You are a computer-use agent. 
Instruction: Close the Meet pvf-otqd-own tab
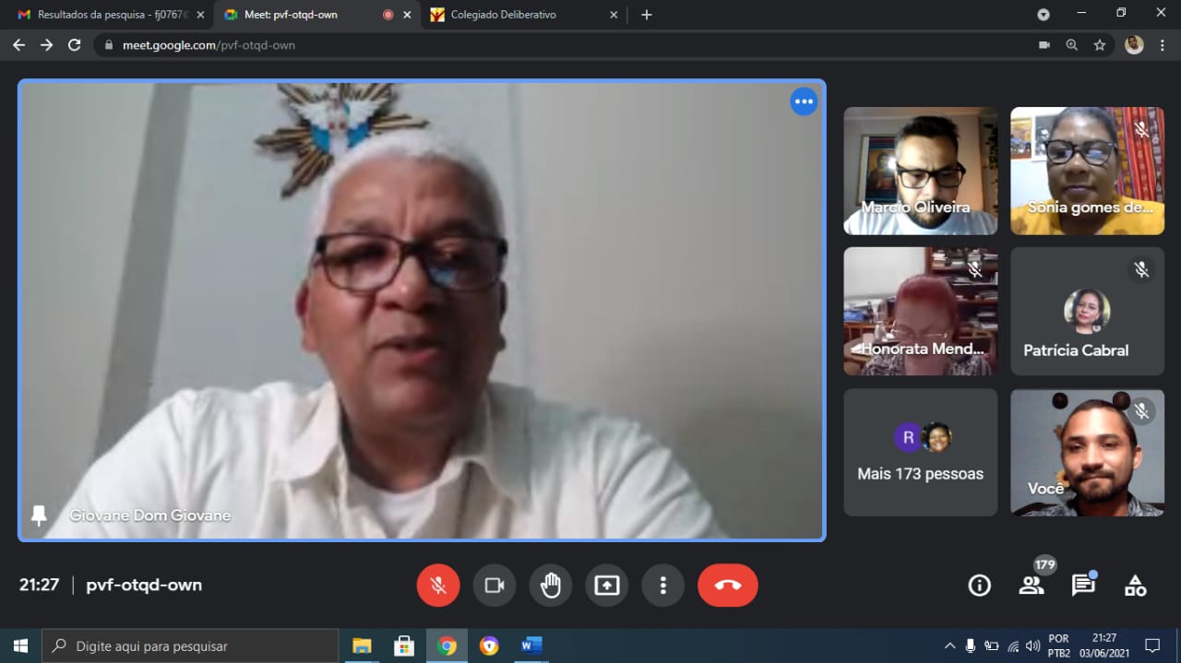[407, 15]
